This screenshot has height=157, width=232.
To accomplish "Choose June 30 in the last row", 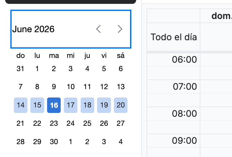I will point(54,142).
